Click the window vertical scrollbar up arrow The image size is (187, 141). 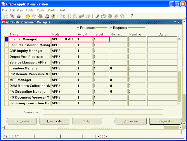click(184, 22)
